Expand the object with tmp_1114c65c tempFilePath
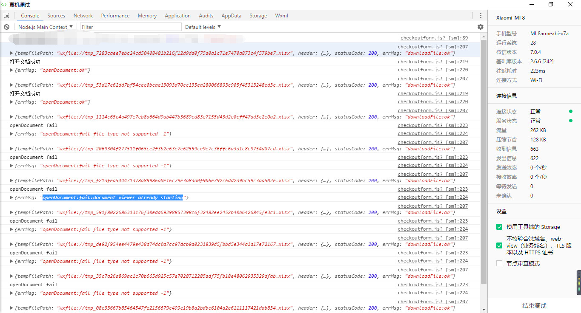Image resolution: width=581 pixels, height=313 pixels. coord(12,117)
